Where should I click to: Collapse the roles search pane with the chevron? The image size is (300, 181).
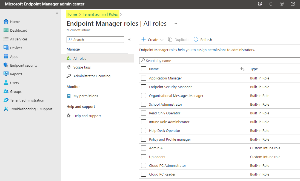point(129,39)
